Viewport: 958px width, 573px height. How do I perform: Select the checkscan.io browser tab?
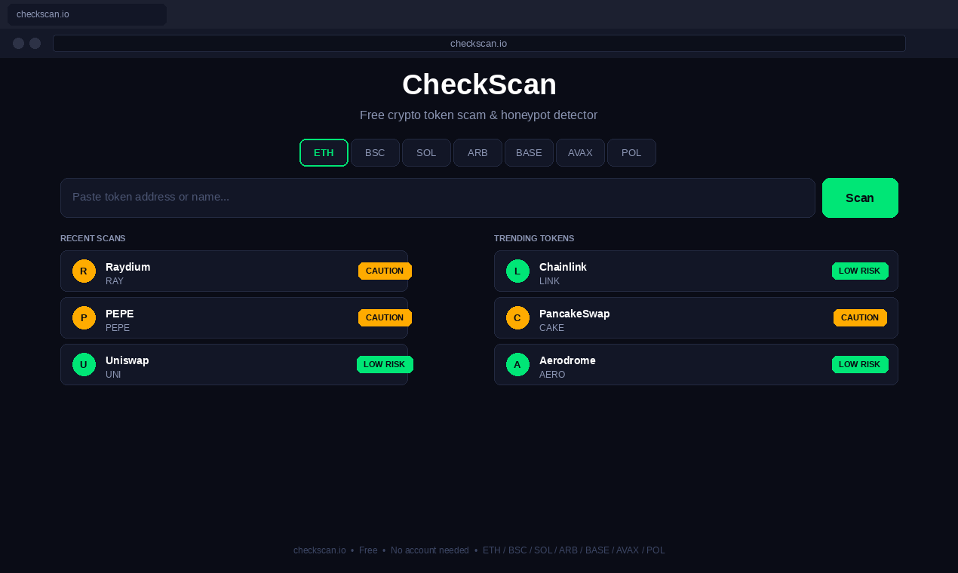(x=87, y=14)
